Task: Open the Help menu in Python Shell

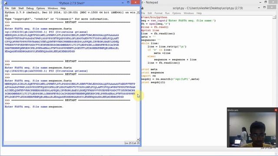Action: point(63,8)
